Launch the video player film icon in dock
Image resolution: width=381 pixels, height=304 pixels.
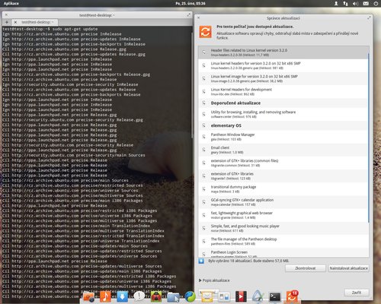241,296
